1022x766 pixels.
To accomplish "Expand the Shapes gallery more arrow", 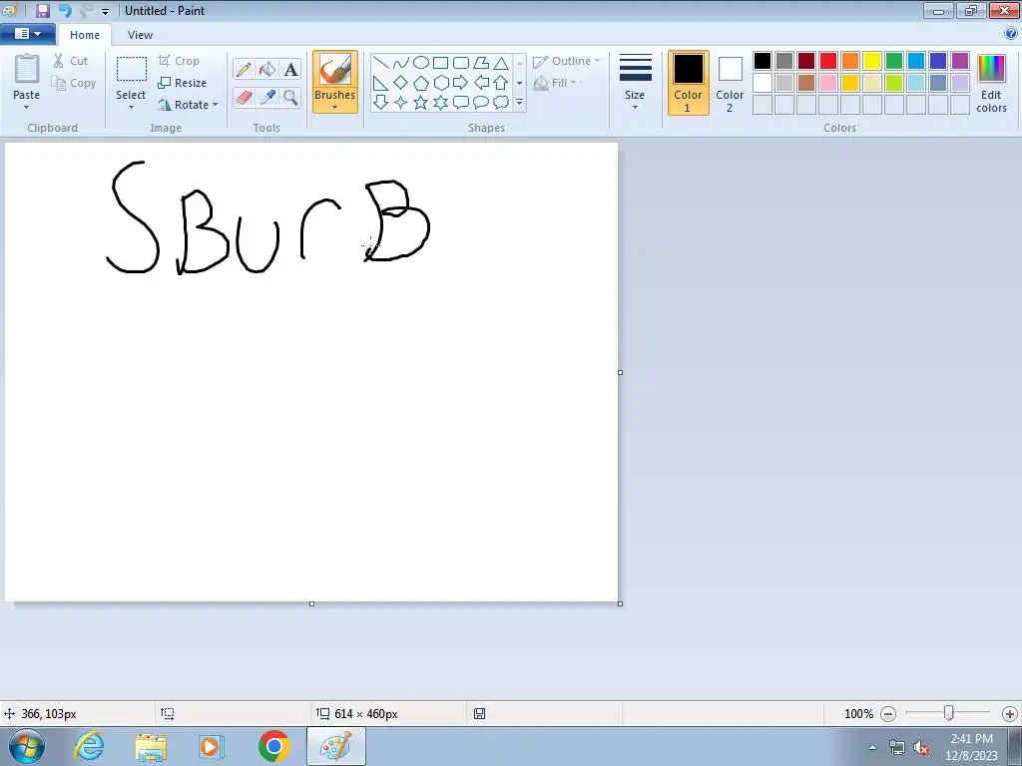I will tap(519, 103).
